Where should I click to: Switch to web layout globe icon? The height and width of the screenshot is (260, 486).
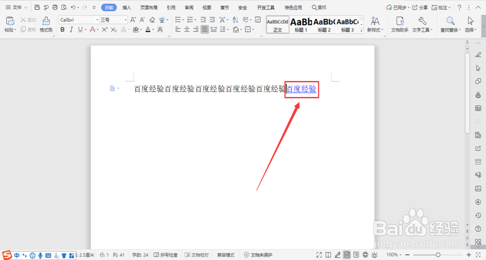coord(365,255)
